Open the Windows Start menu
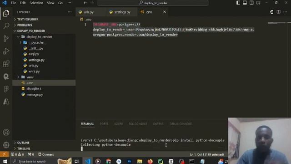The image size is (291, 164). pyautogui.click(x=5, y=161)
